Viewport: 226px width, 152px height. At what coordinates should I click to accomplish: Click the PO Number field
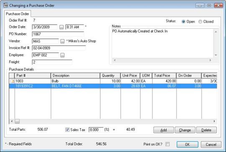click(x=58, y=34)
